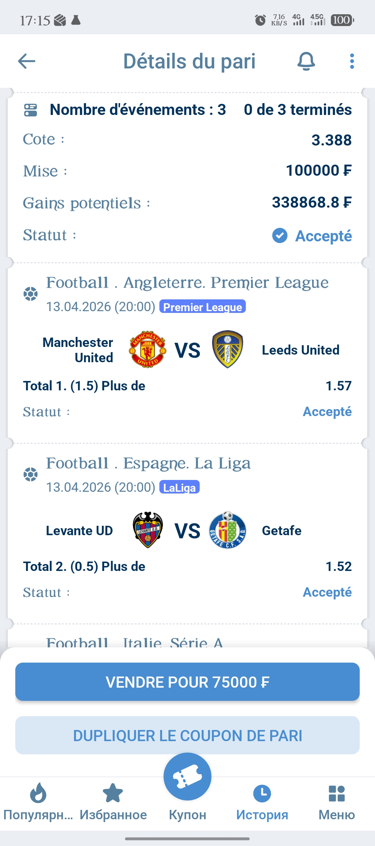Tap the Manchester United club crest
375x846 pixels.
[148, 349]
